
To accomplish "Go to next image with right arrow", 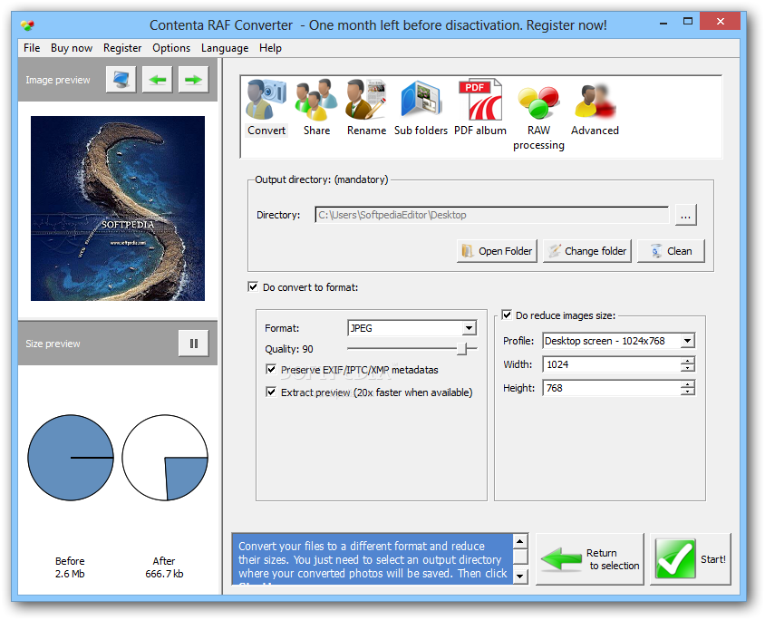I will (x=193, y=80).
